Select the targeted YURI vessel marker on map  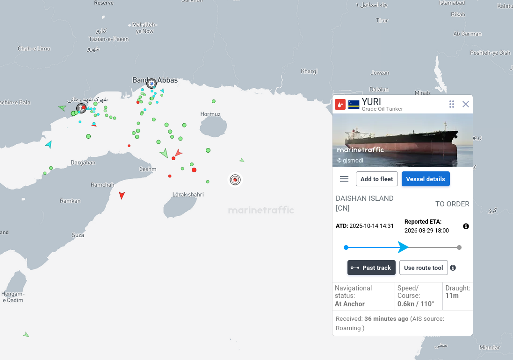235,179
